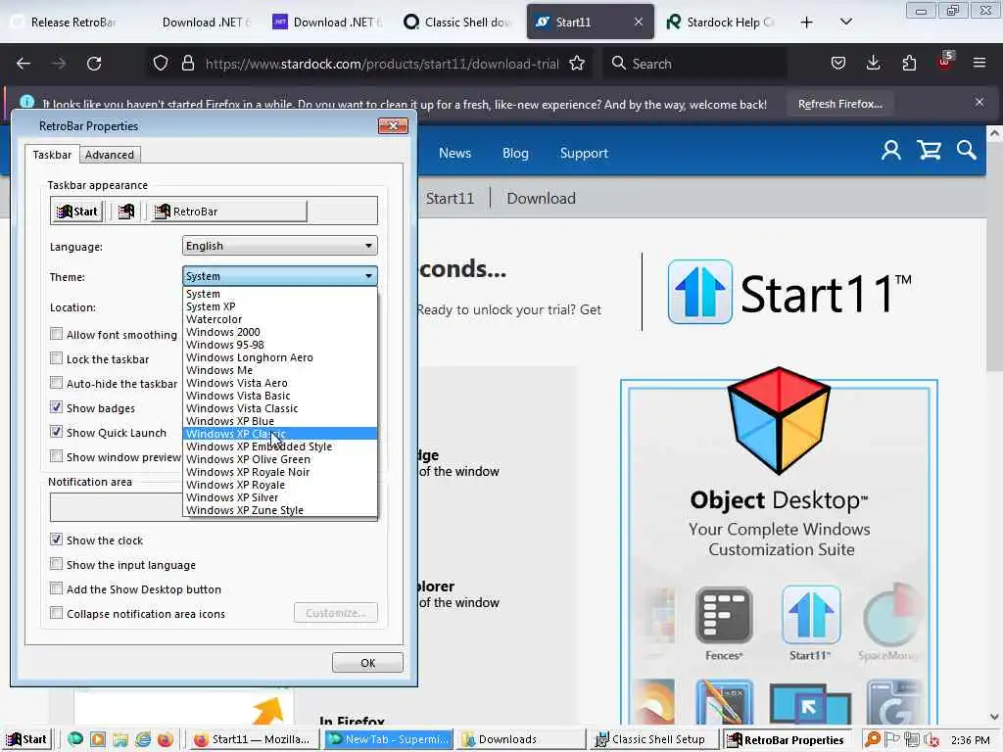Select the Taskbar tab

tap(53, 155)
